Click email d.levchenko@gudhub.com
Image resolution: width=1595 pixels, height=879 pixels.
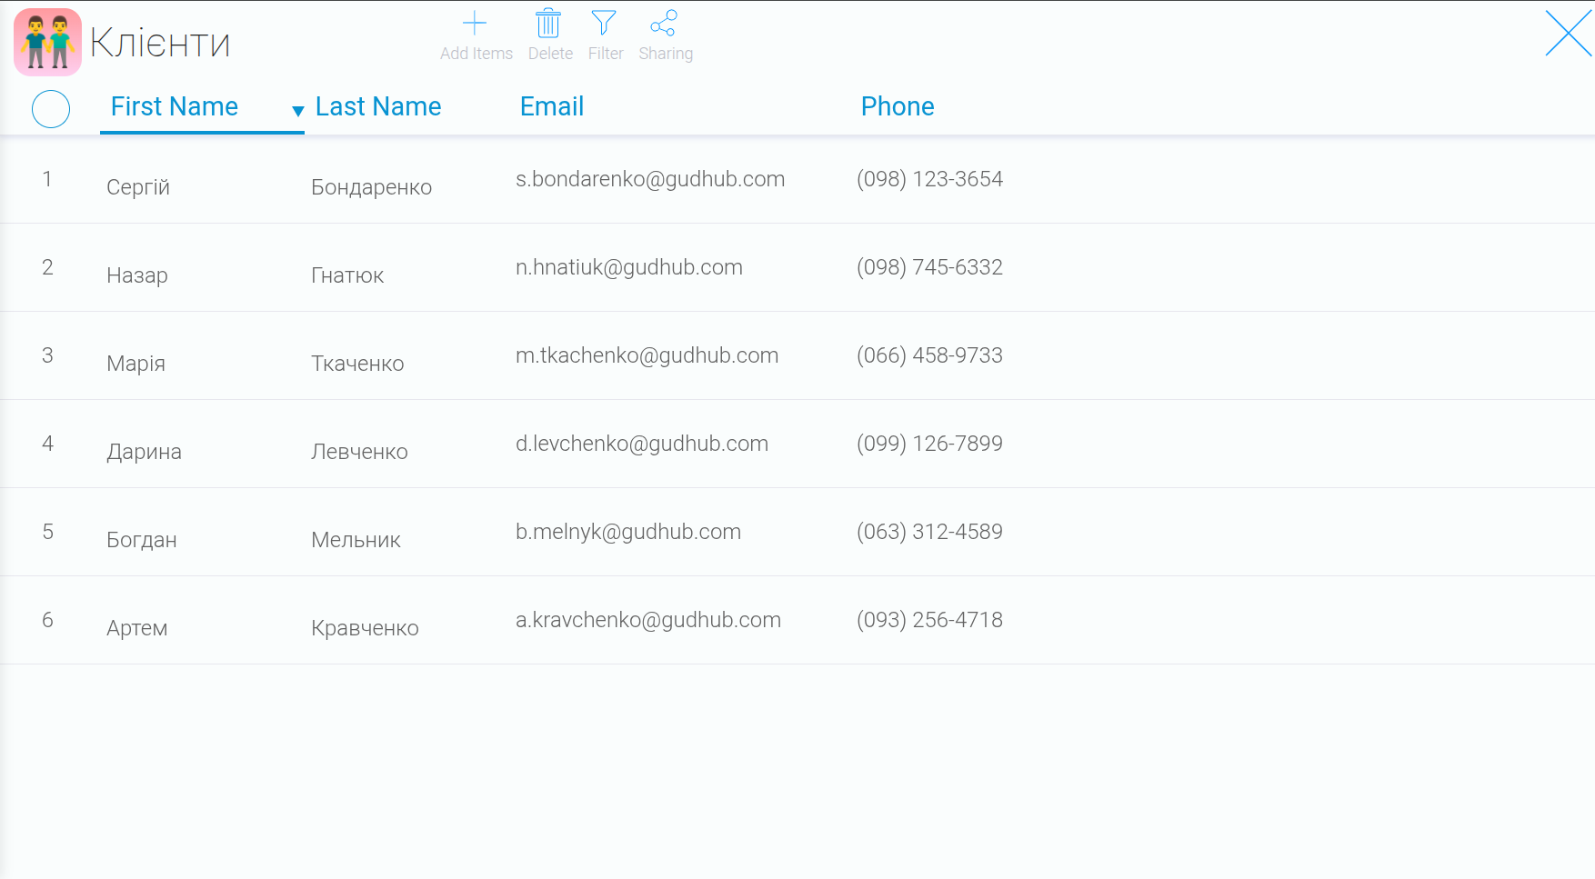pos(642,444)
